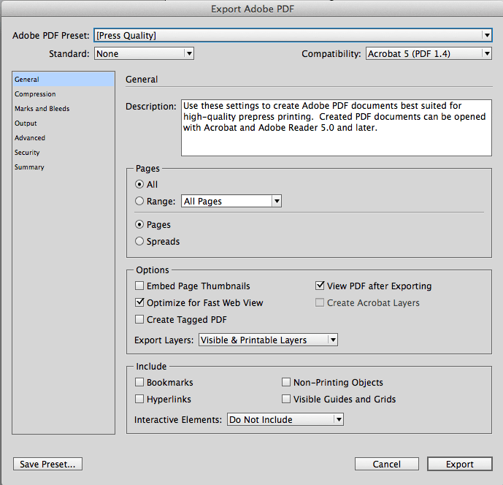The width and height of the screenshot is (503, 485).
Task: Select the Compression category
Action: pyautogui.click(x=64, y=94)
